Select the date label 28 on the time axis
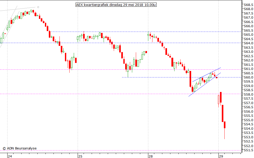This screenshot has width=254, height=158. (150, 156)
